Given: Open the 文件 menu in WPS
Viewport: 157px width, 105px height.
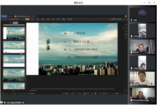Looking at the screenshot, I should point(5,19).
